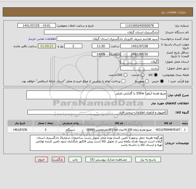Screen dimensions: 196x189
Task: Click the خروج exit button
Action: click(x=41, y=160)
